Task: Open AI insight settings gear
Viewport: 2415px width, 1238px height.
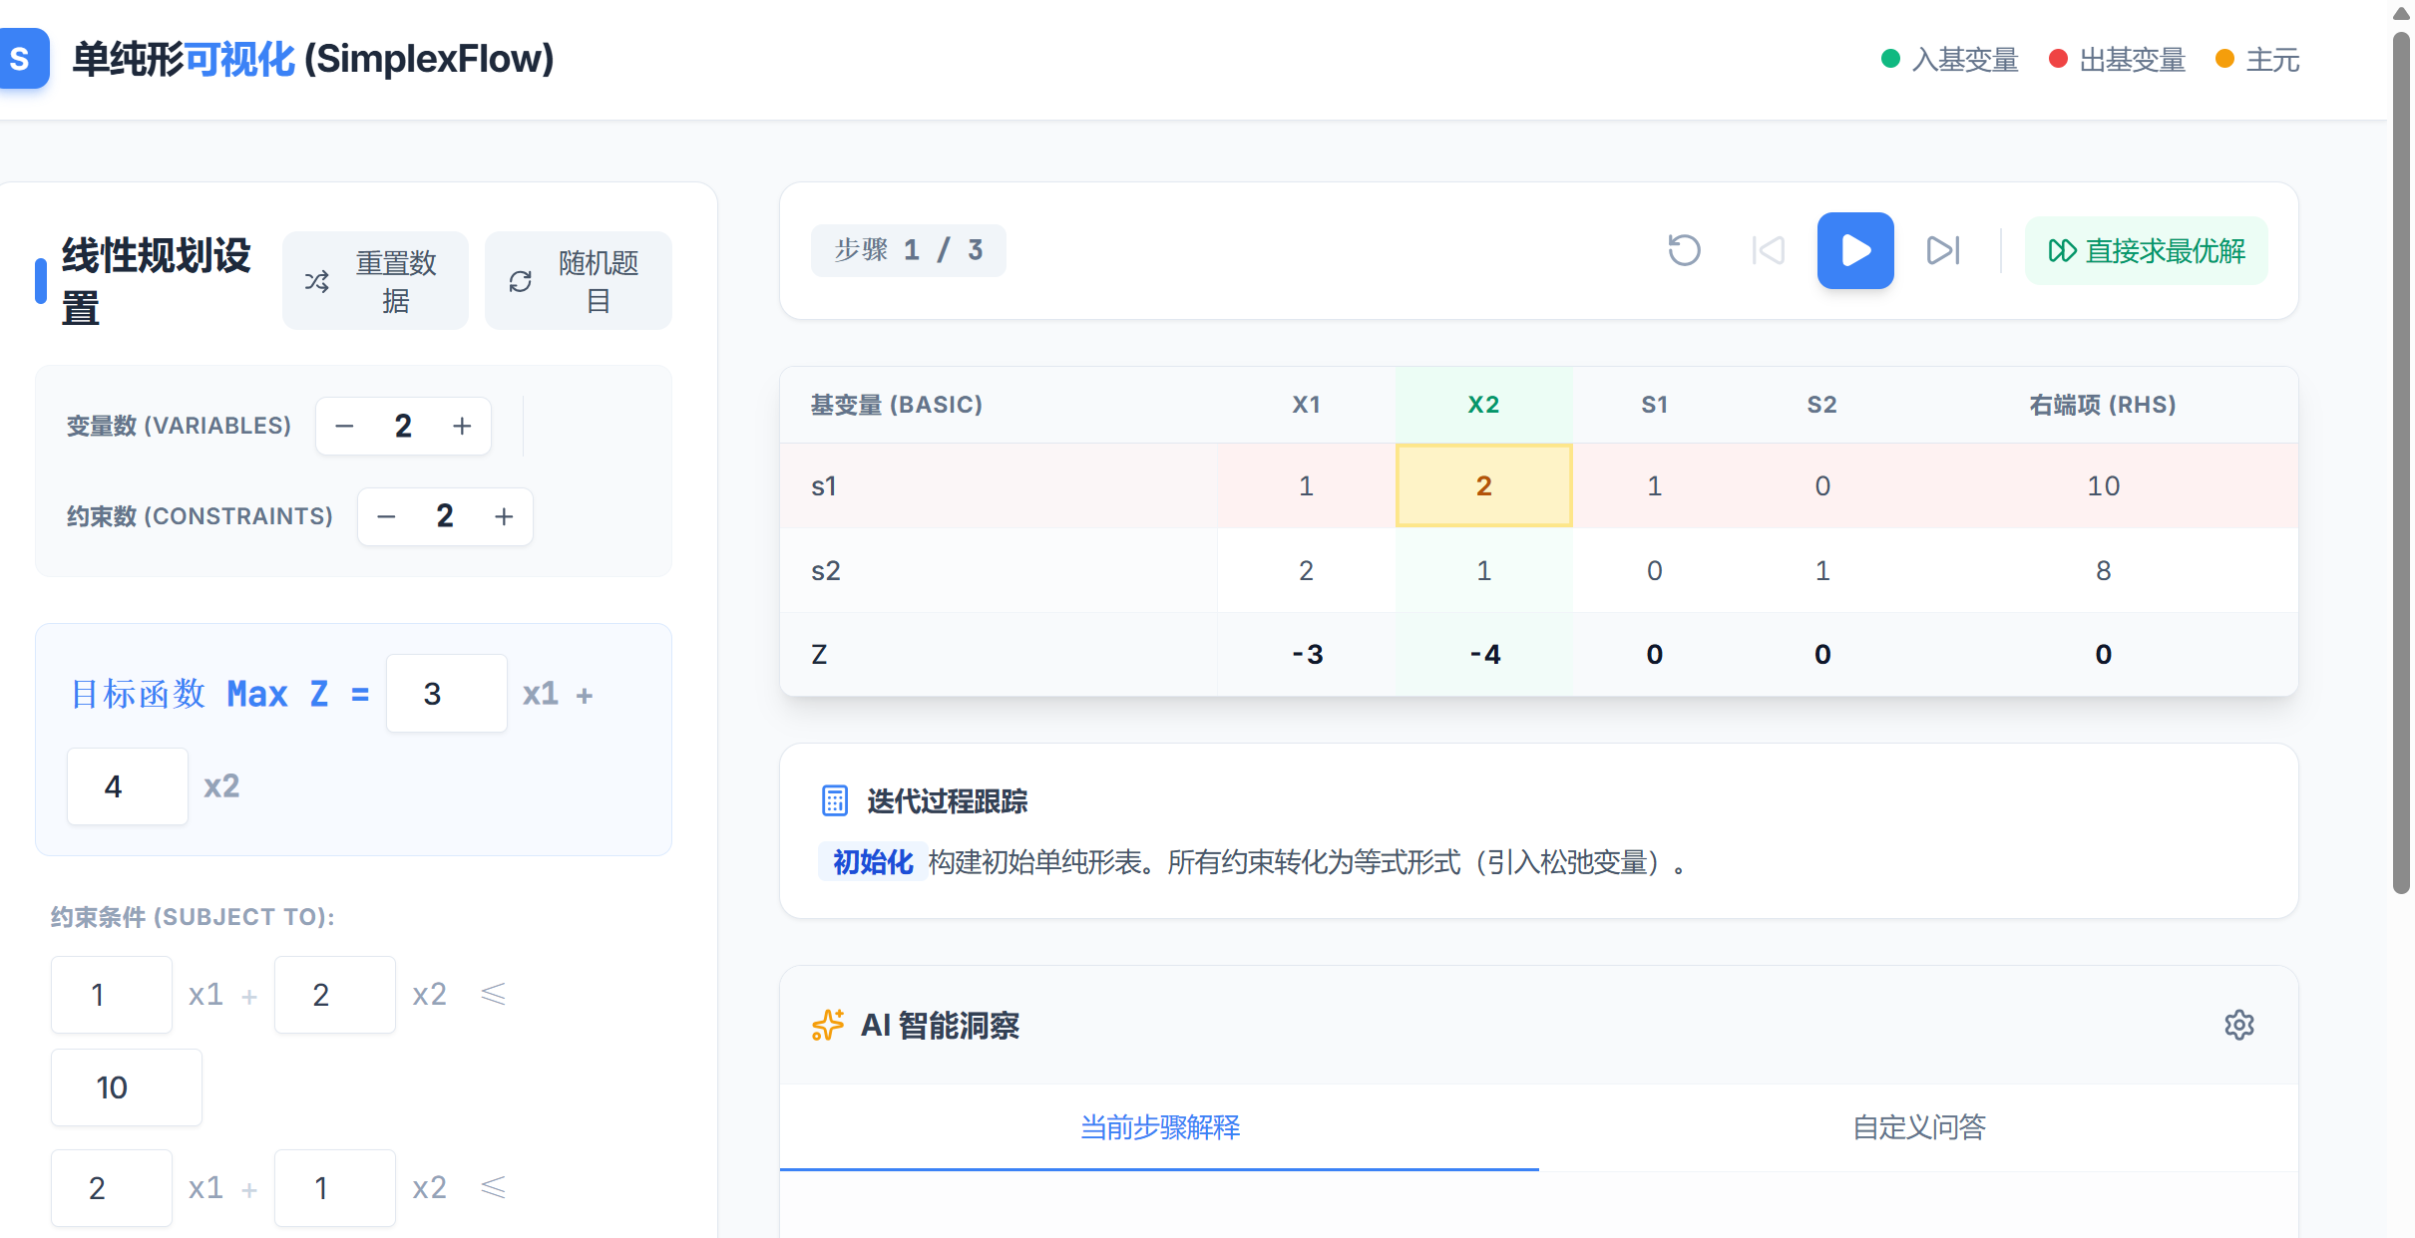Action: point(2238,1025)
